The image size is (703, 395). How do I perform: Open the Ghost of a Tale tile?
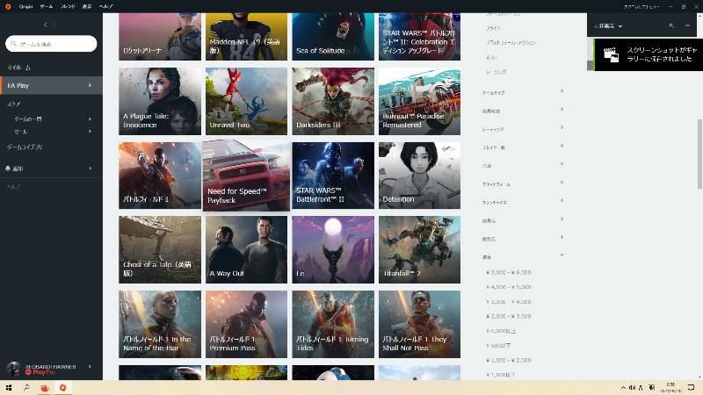pos(160,250)
